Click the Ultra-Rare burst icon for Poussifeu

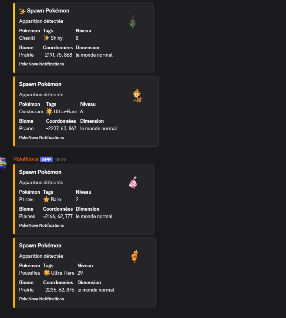[46, 273]
